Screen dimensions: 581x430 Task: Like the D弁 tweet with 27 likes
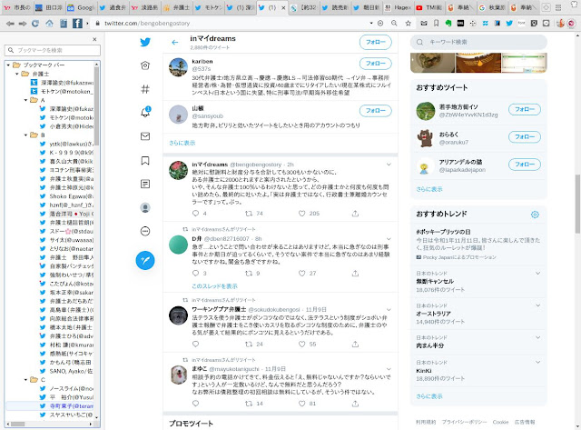302,273
